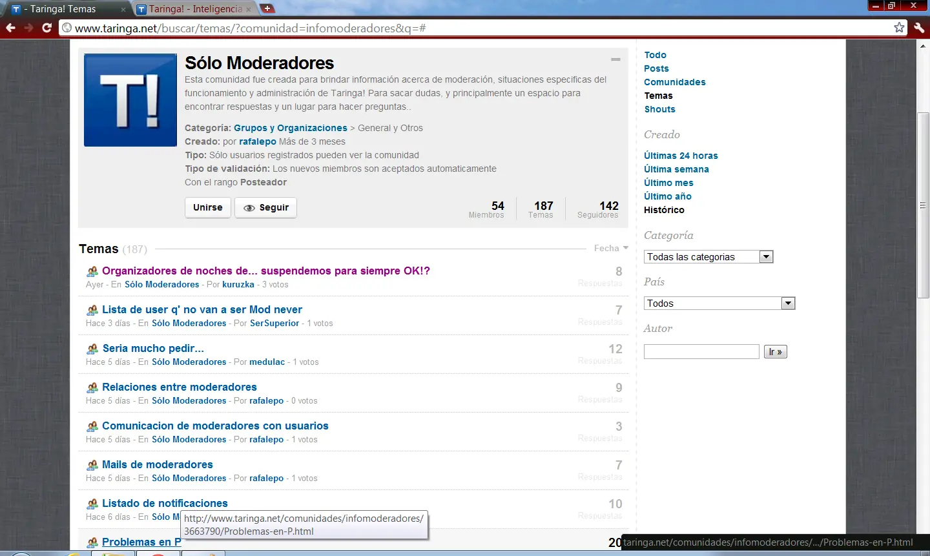This screenshot has width=930, height=556.
Task: Join the community with the Unirse button
Action: [x=207, y=207]
